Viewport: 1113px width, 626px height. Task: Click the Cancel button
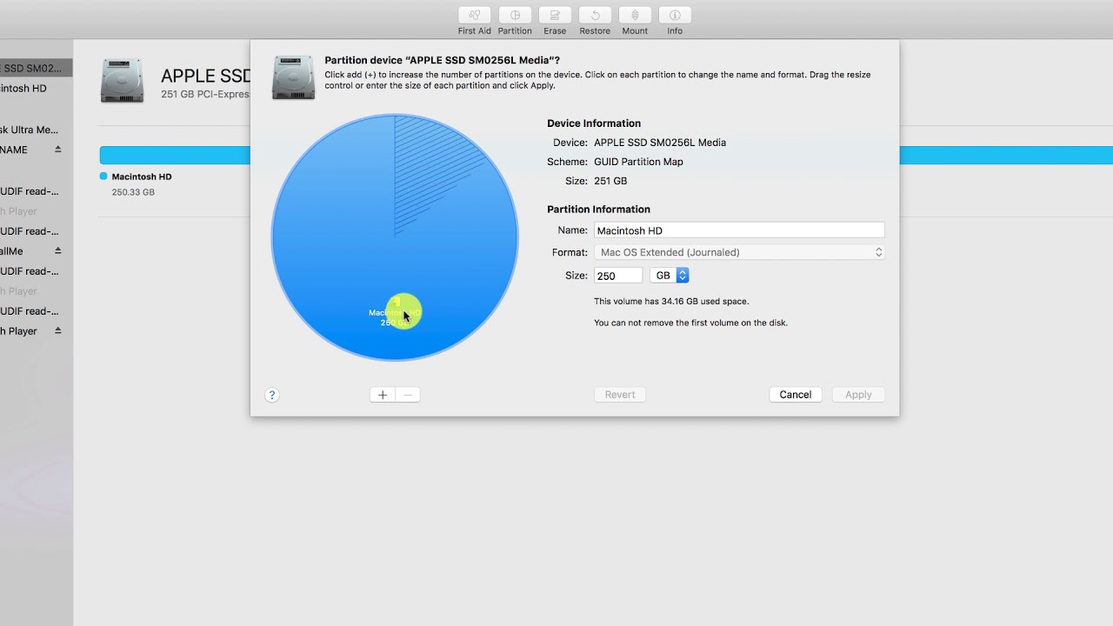(795, 395)
